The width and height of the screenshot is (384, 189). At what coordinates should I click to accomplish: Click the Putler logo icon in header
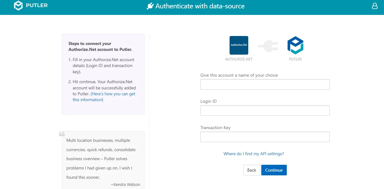(x=19, y=6)
